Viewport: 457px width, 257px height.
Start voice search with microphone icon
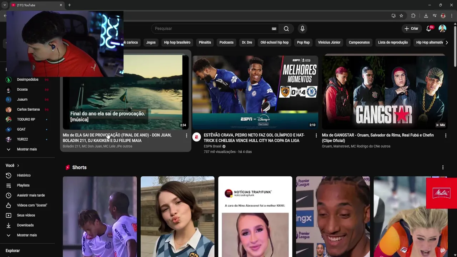click(x=302, y=29)
